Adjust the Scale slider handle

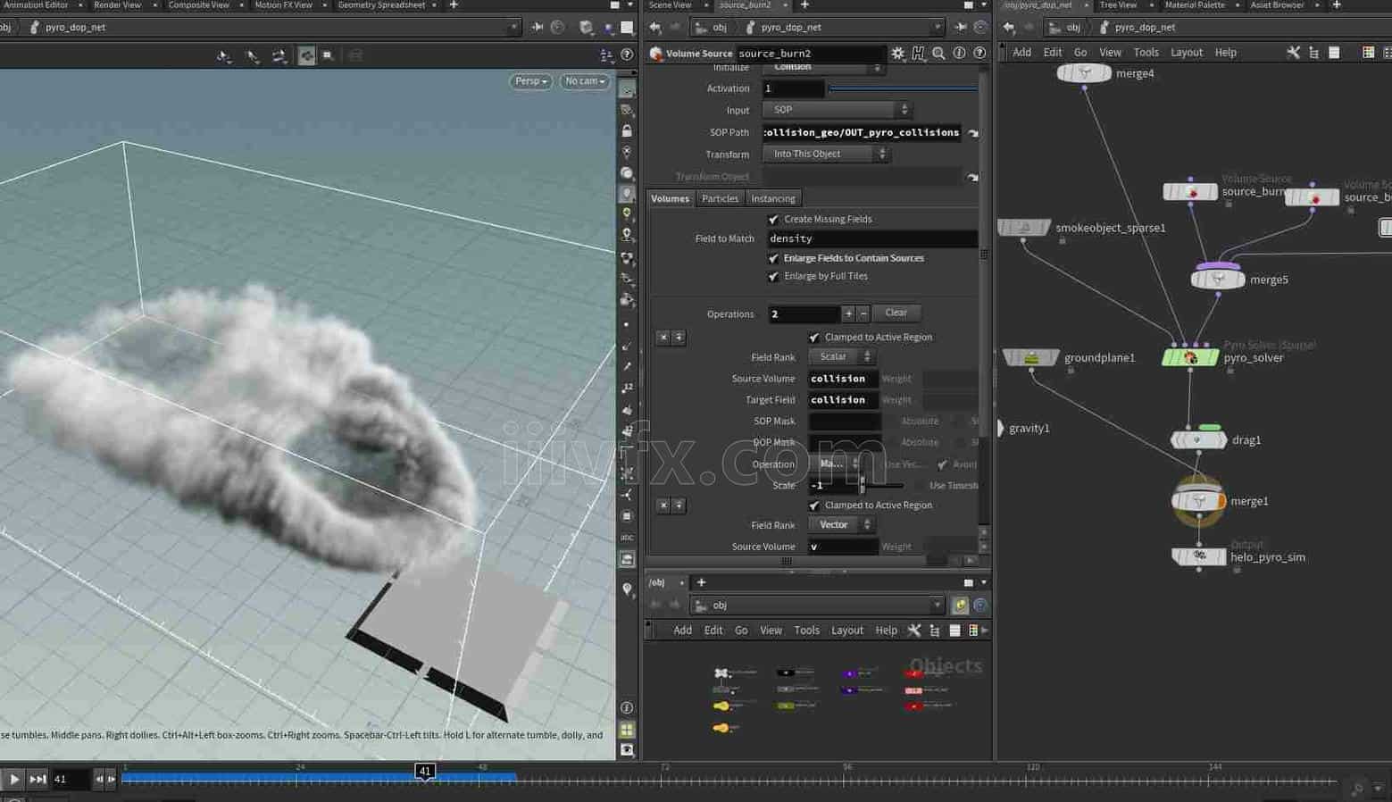(x=862, y=486)
